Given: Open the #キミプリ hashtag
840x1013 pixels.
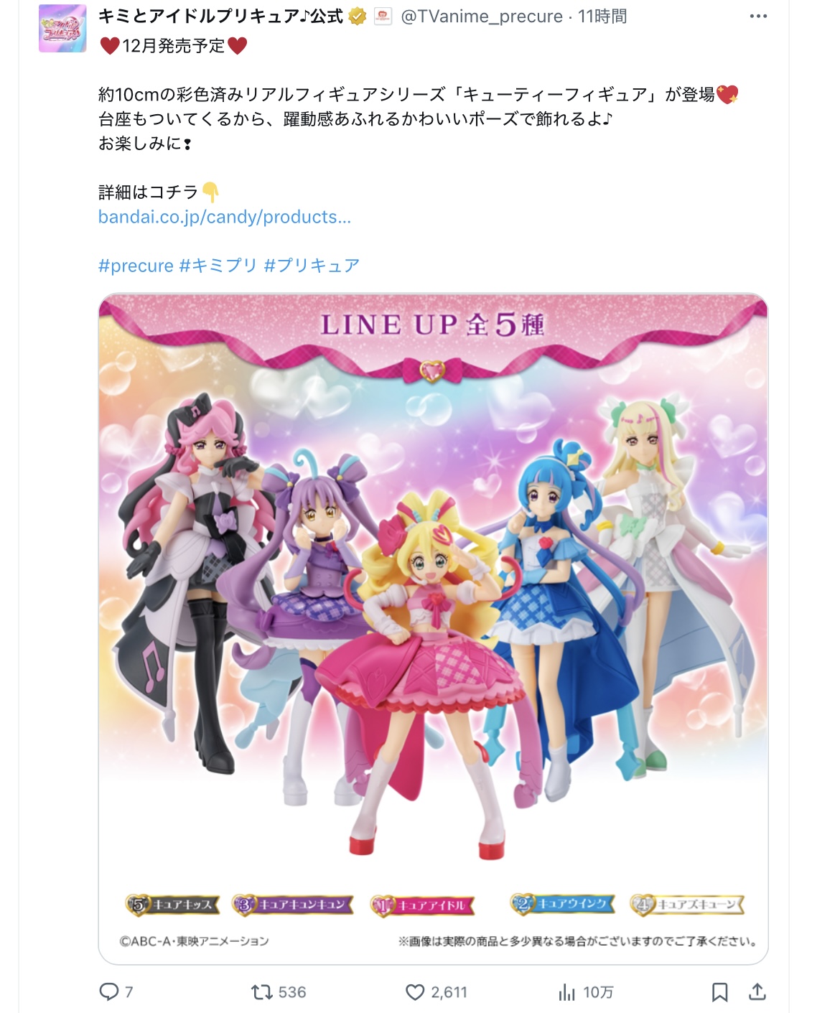Looking at the screenshot, I should point(218,266).
